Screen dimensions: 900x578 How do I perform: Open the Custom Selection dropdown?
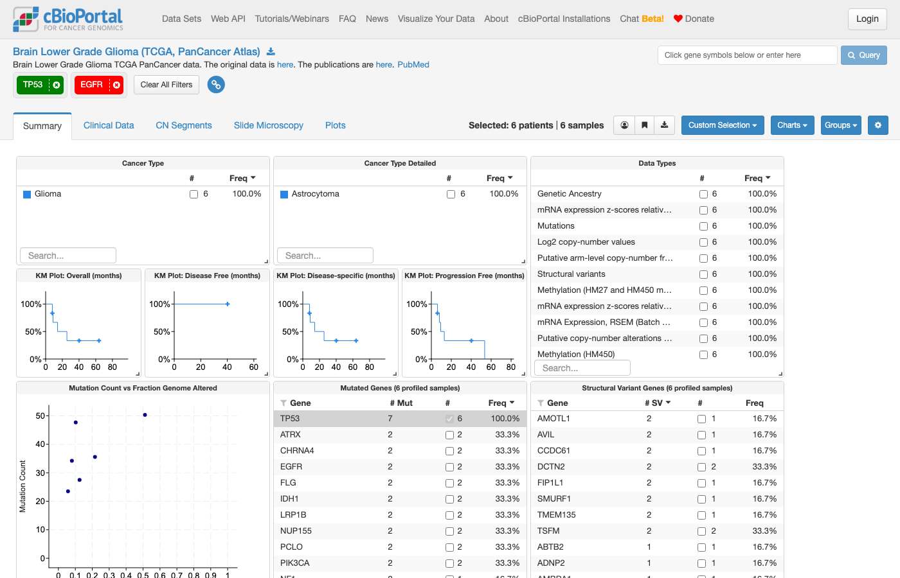[723, 125]
